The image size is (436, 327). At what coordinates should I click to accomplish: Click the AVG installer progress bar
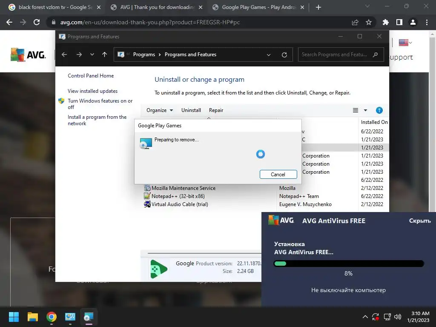click(349, 264)
